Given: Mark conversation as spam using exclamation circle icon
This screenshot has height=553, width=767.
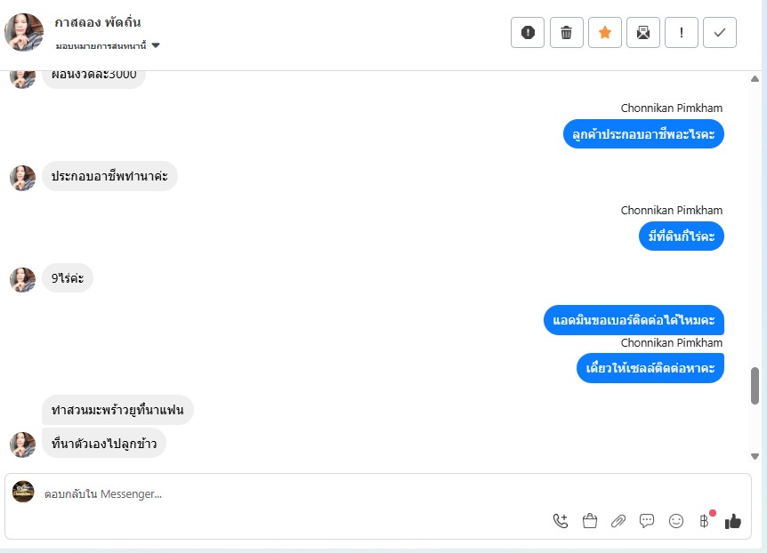Looking at the screenshot, I should point(528,33).
